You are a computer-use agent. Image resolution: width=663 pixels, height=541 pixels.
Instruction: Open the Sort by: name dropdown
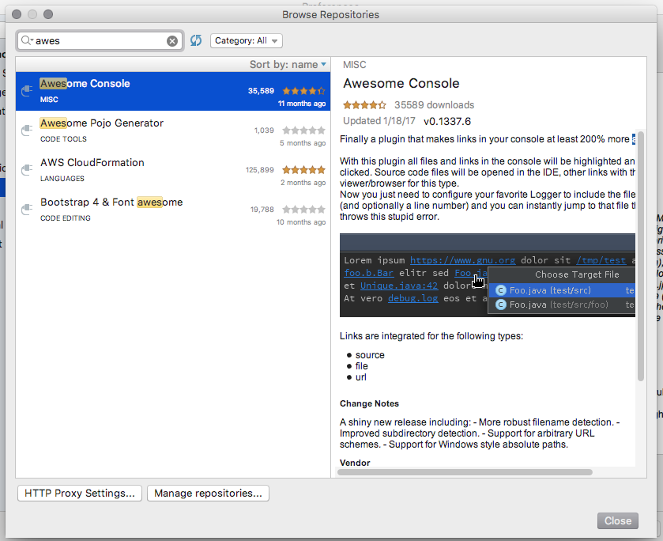[x=288, y=65]
